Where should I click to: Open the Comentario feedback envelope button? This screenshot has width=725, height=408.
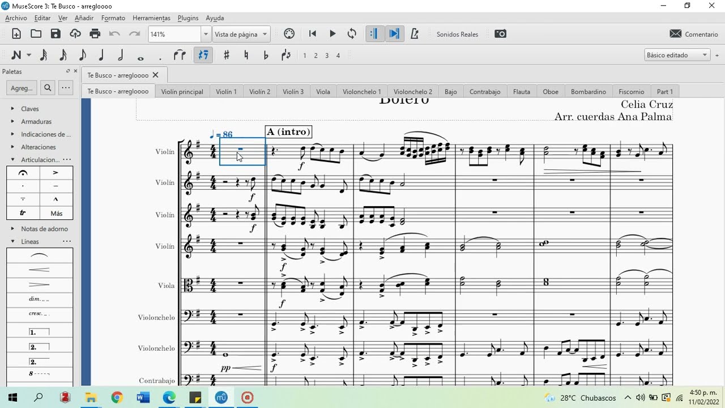(694, 34)
